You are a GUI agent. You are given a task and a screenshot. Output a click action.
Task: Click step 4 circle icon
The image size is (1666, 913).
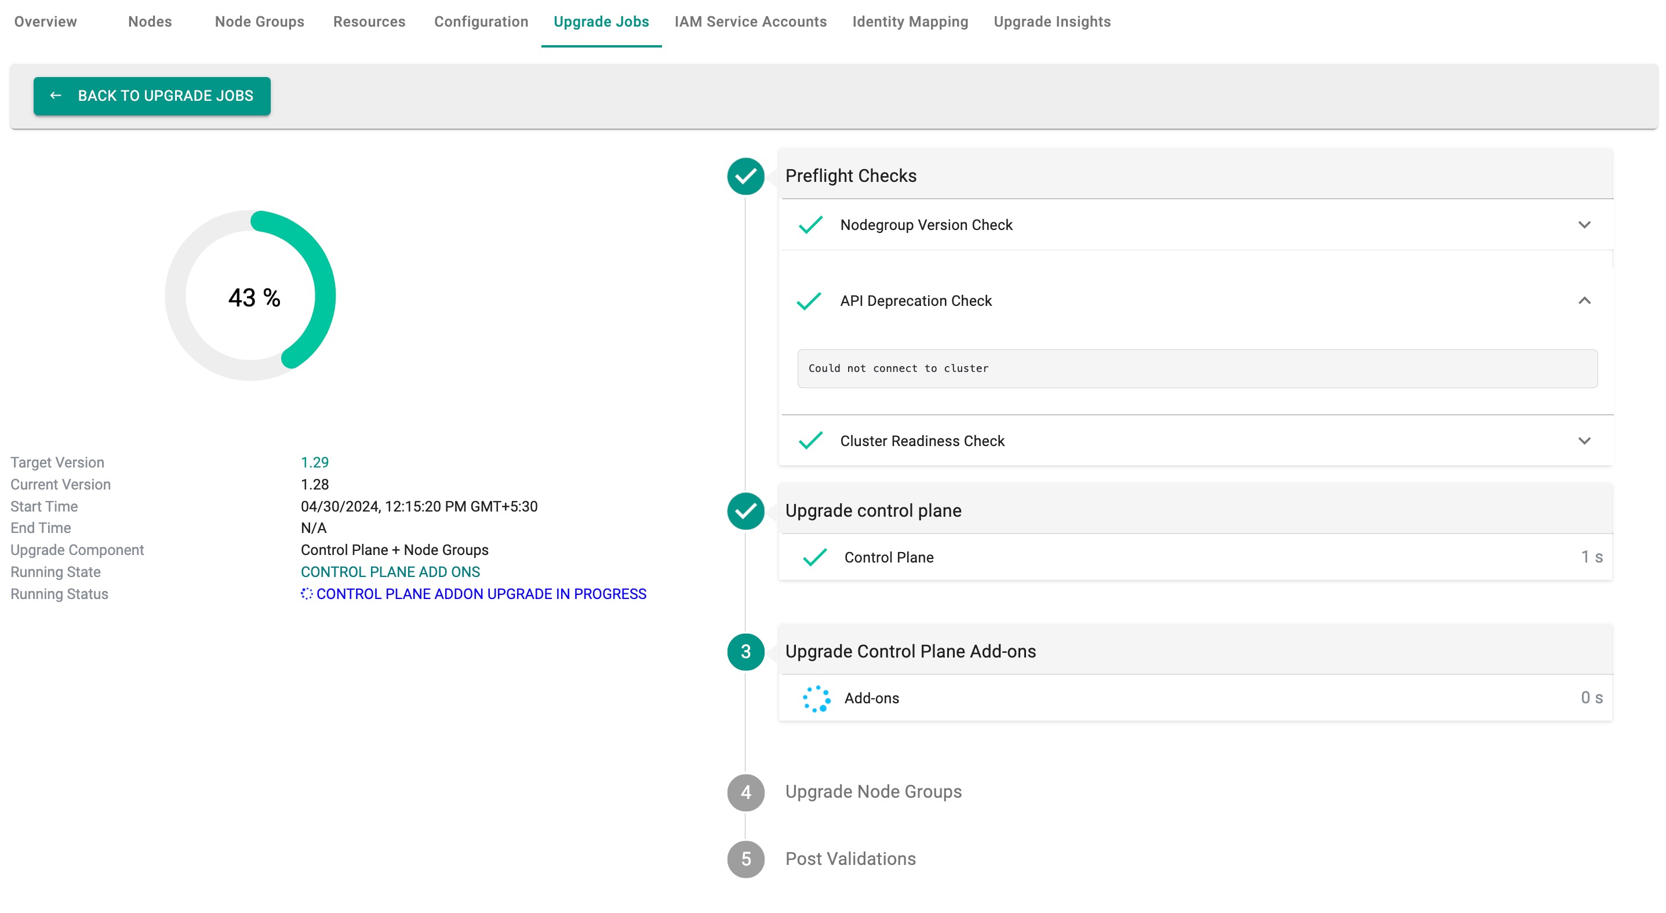coord(745,792)
